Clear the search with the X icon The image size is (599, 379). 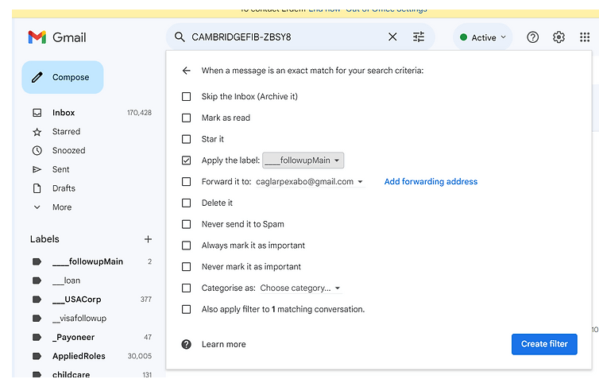(392, 37)
